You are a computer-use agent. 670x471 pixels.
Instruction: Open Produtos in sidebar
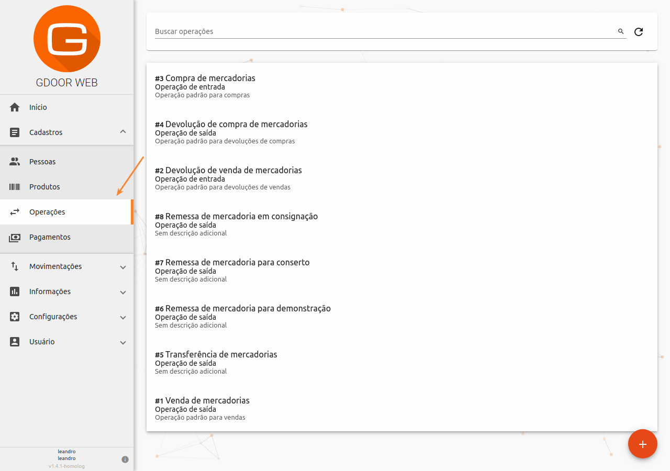pos(66,187)
